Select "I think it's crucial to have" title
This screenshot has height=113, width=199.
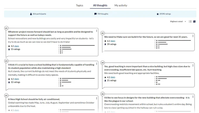[x=51, y=66]
